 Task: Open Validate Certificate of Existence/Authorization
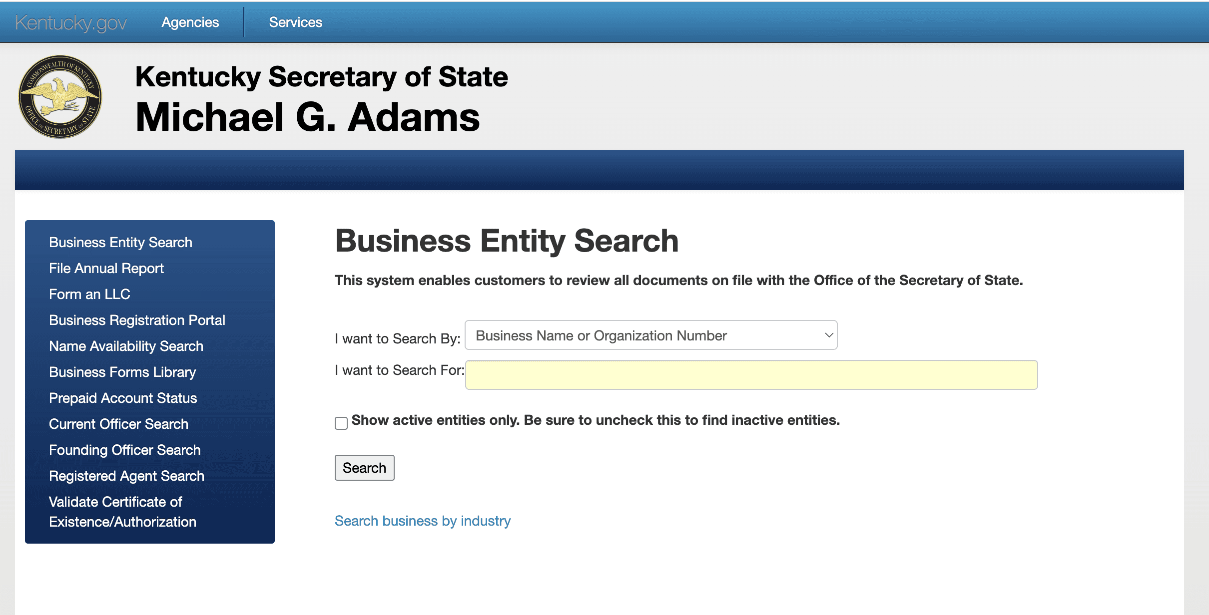coord(122,512)
